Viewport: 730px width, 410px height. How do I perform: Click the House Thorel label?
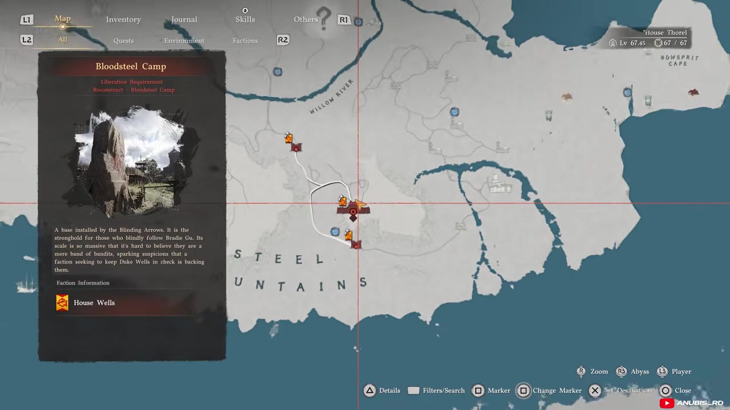click(666, 33)
